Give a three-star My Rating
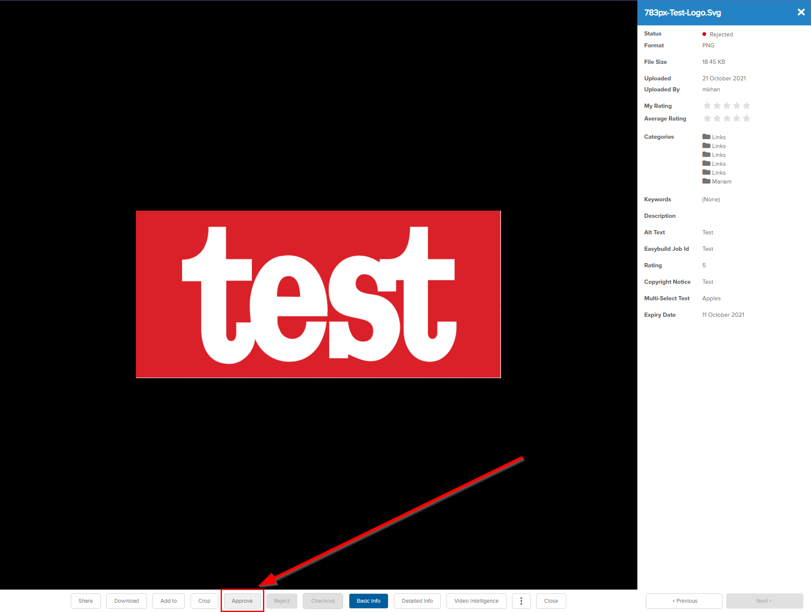The width and height of the screenshot is (811, 612). pos(727,106)
